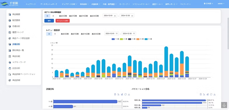This screenshot has width=229, height=110.
Task: Open start date 2024-12-01 in レビュー数推移
Action: click(x=112, y=33)
